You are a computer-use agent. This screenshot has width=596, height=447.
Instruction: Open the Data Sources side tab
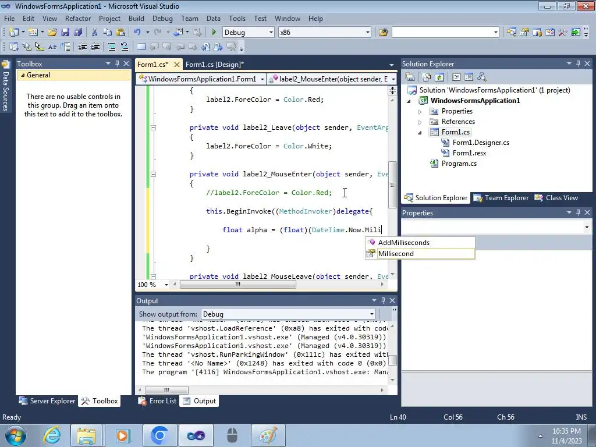click(6, 87)
